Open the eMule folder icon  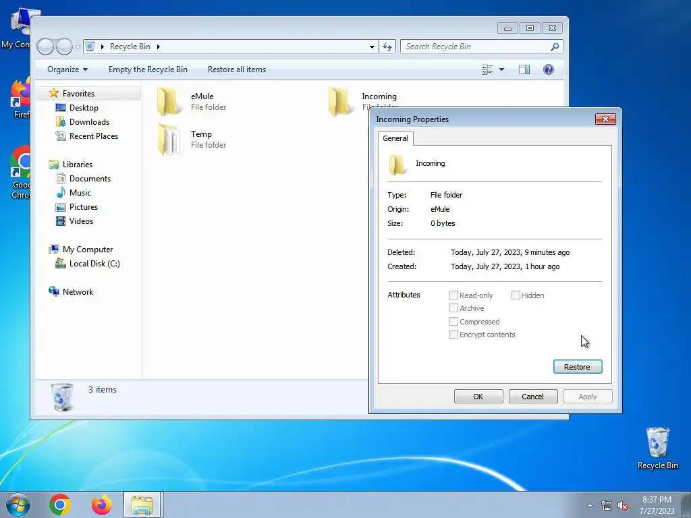coord(169,101)
